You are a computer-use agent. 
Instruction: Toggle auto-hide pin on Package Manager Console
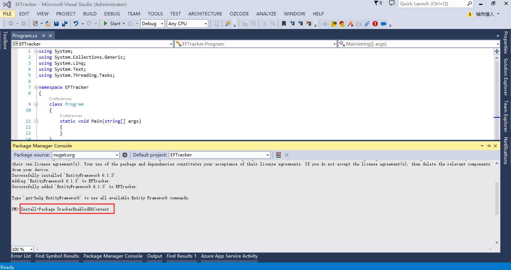pyautogui.click(x=489, y=146)
